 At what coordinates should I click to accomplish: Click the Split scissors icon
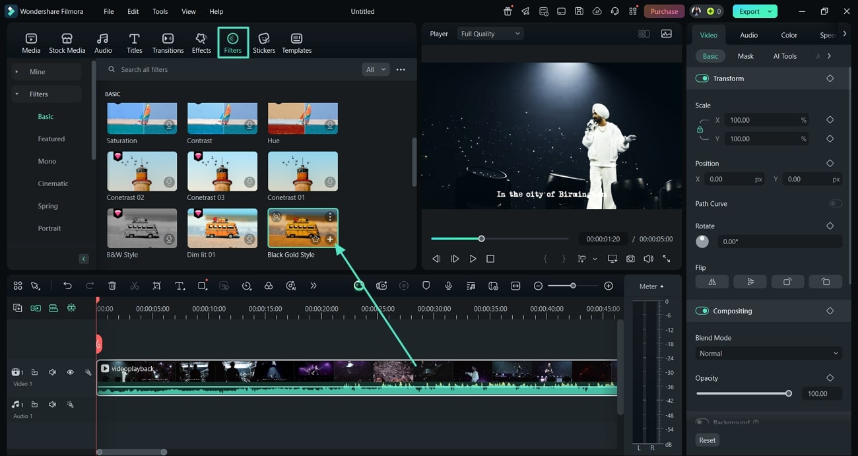click(x=135, y=286)
